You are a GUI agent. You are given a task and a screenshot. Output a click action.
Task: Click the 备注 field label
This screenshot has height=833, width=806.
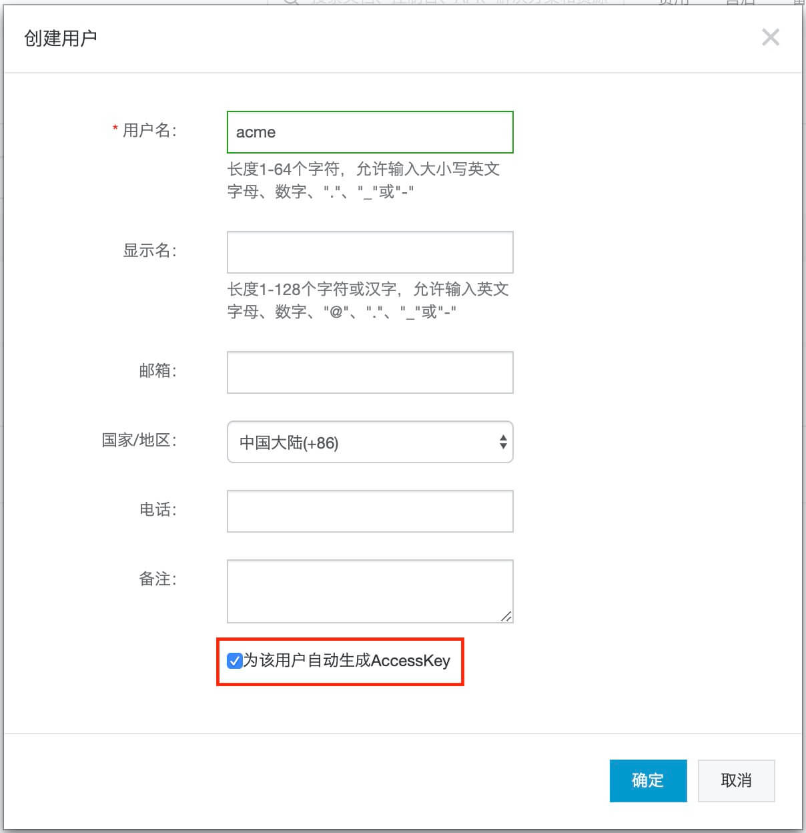tap(157, 579)
